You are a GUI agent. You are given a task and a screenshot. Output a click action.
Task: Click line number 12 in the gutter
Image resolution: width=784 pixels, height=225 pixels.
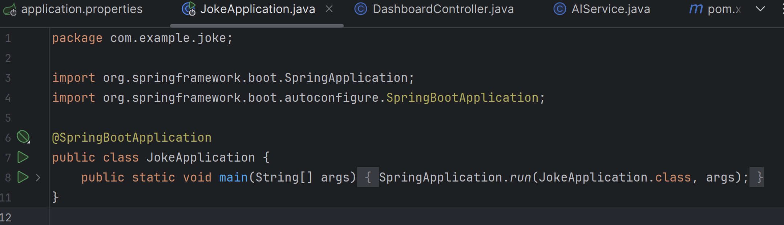[x=6, y=217]
